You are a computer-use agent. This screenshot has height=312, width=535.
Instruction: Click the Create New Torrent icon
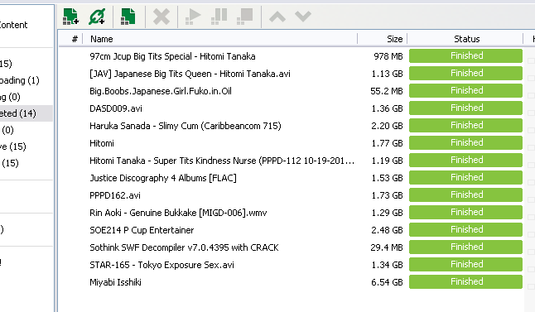[128, 17]
